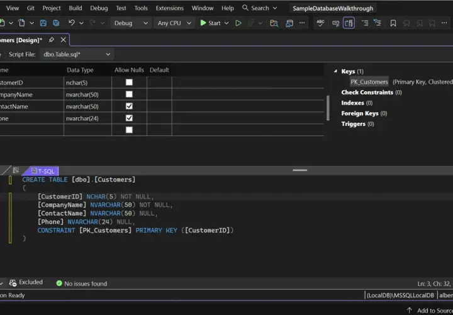Click the Add to Source Control arrow
The image size is (453, 315).
point(409,311)
